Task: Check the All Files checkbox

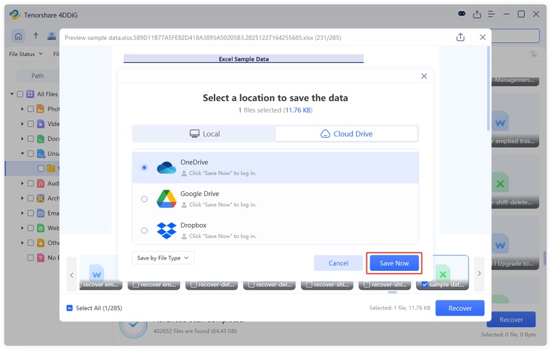Action: (20, 94)
